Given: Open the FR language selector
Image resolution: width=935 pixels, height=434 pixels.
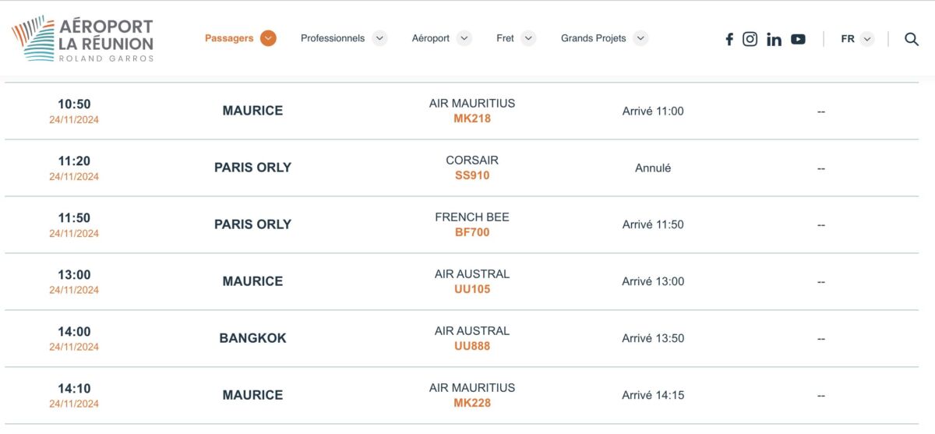Looking at the screenshot, I should [856, 39].
